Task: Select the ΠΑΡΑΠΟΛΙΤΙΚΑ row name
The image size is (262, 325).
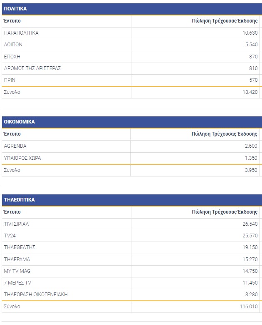Action: (x=21, y=33)
